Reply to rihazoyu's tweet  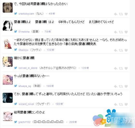[116, 50]
